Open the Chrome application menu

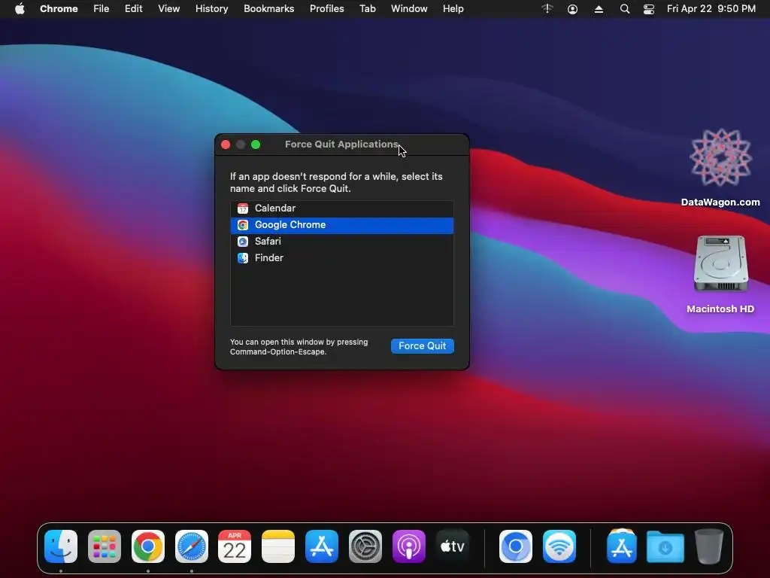tap(59, 9)
